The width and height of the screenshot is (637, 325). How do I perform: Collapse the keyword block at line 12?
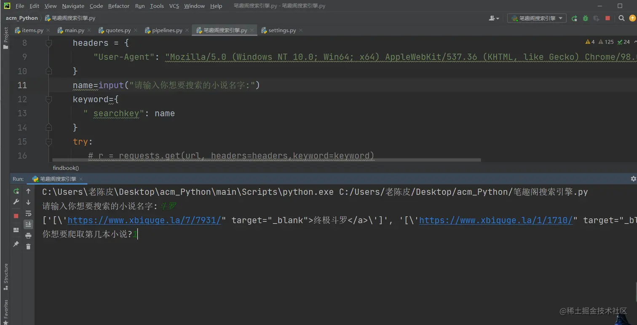[x=49, y=99]
